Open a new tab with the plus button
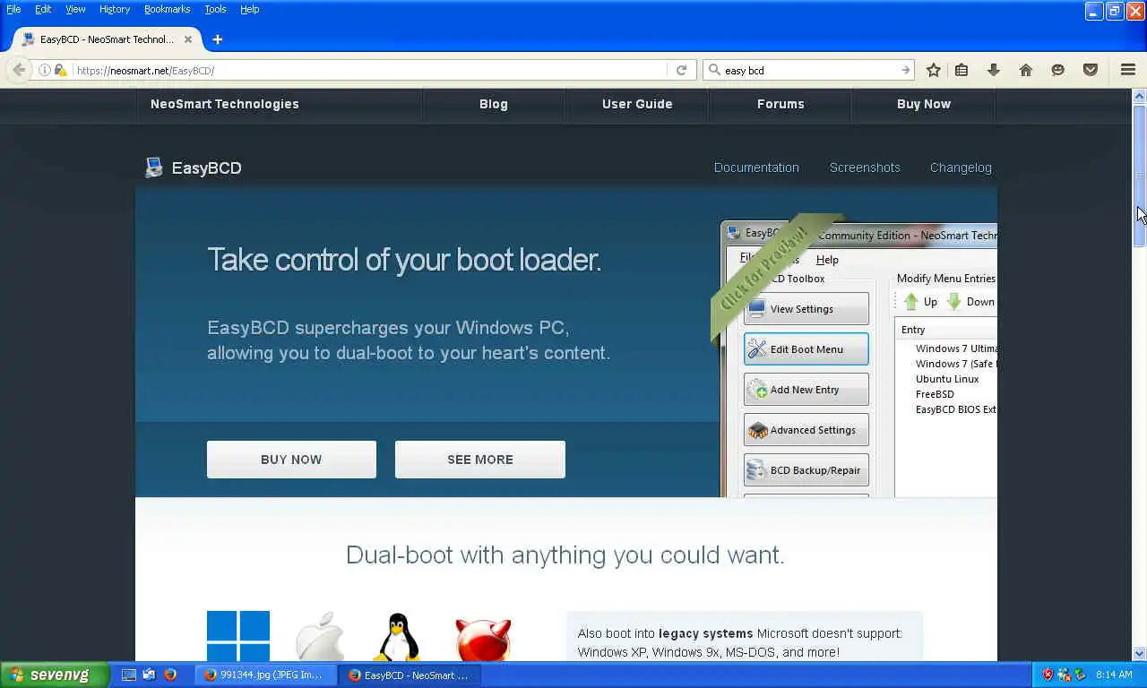The height and width of the screenshot is (688, 1147). [x=218, y=39]
